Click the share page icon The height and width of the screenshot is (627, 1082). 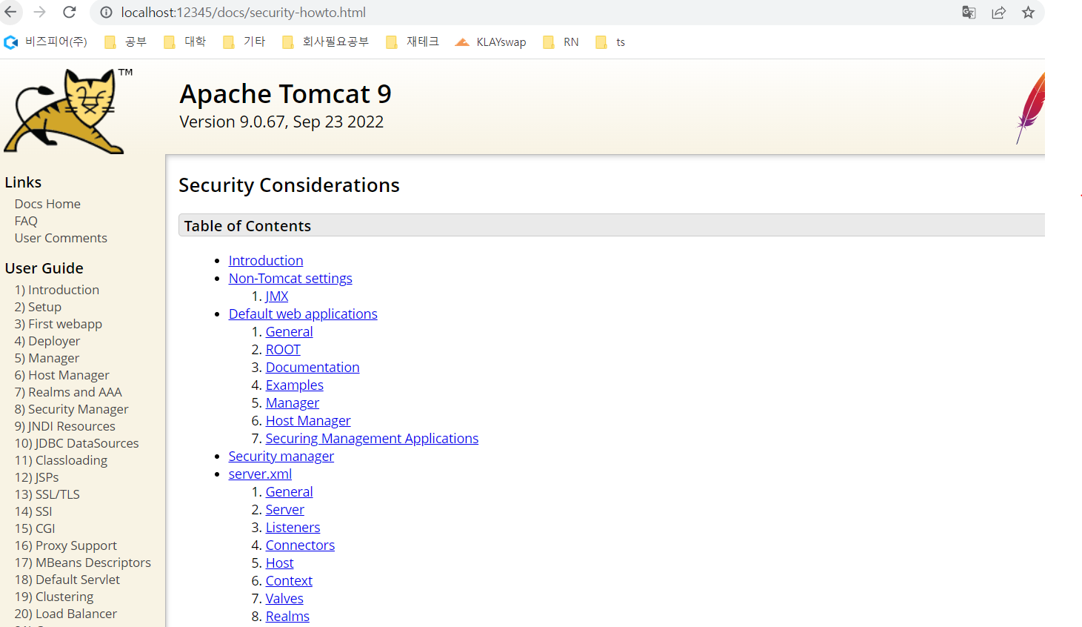pyautogui.click(x=998, y=13)
